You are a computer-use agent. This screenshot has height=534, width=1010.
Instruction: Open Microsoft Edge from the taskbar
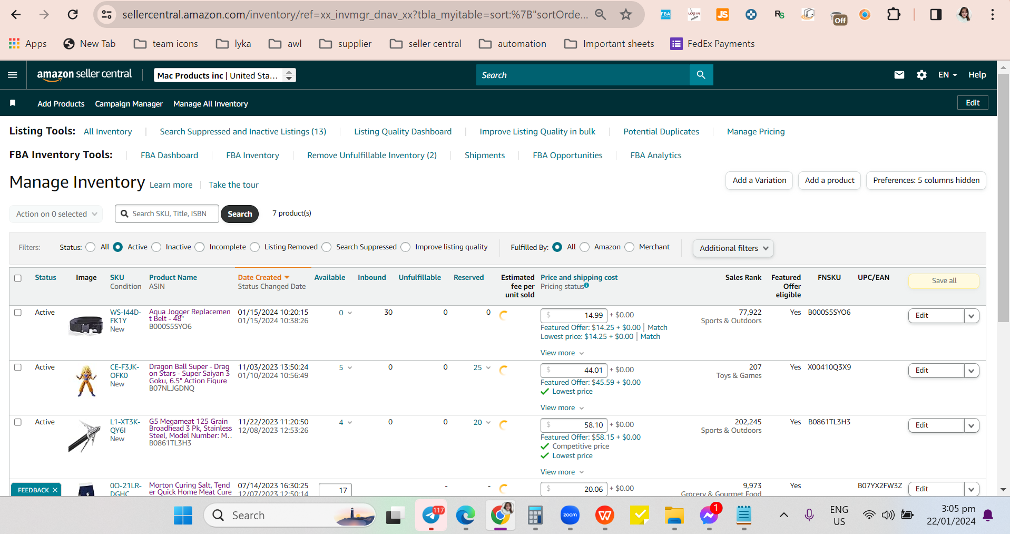click(x=466, y=515)
